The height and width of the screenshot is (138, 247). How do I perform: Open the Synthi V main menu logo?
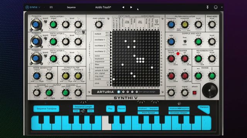33,7
